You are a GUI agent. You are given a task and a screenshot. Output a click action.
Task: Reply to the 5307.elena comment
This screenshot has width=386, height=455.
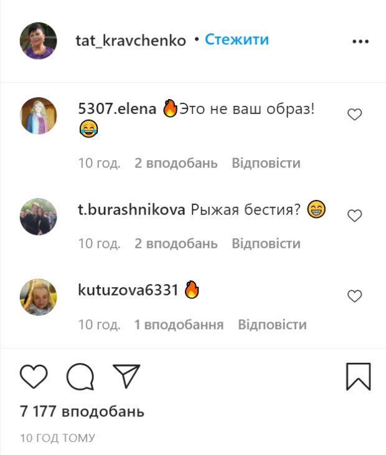pyautogui.click(x=266, y=163)
